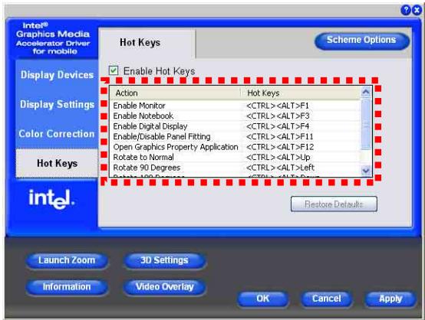
Task: Switch to Display Devices section
Action: coord(57,75)
